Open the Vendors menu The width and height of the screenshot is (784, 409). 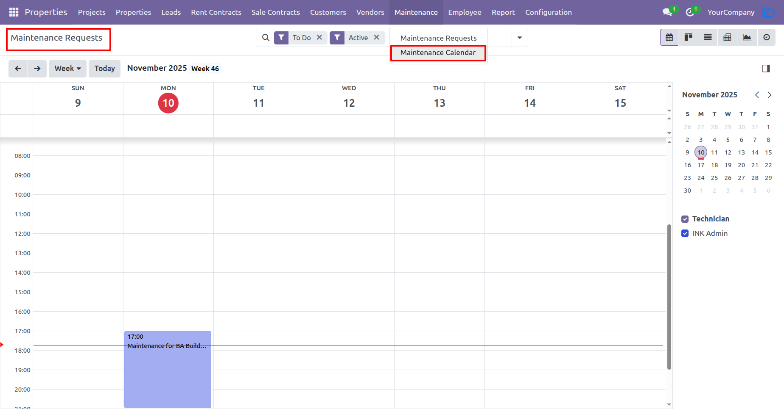point(370,12)
